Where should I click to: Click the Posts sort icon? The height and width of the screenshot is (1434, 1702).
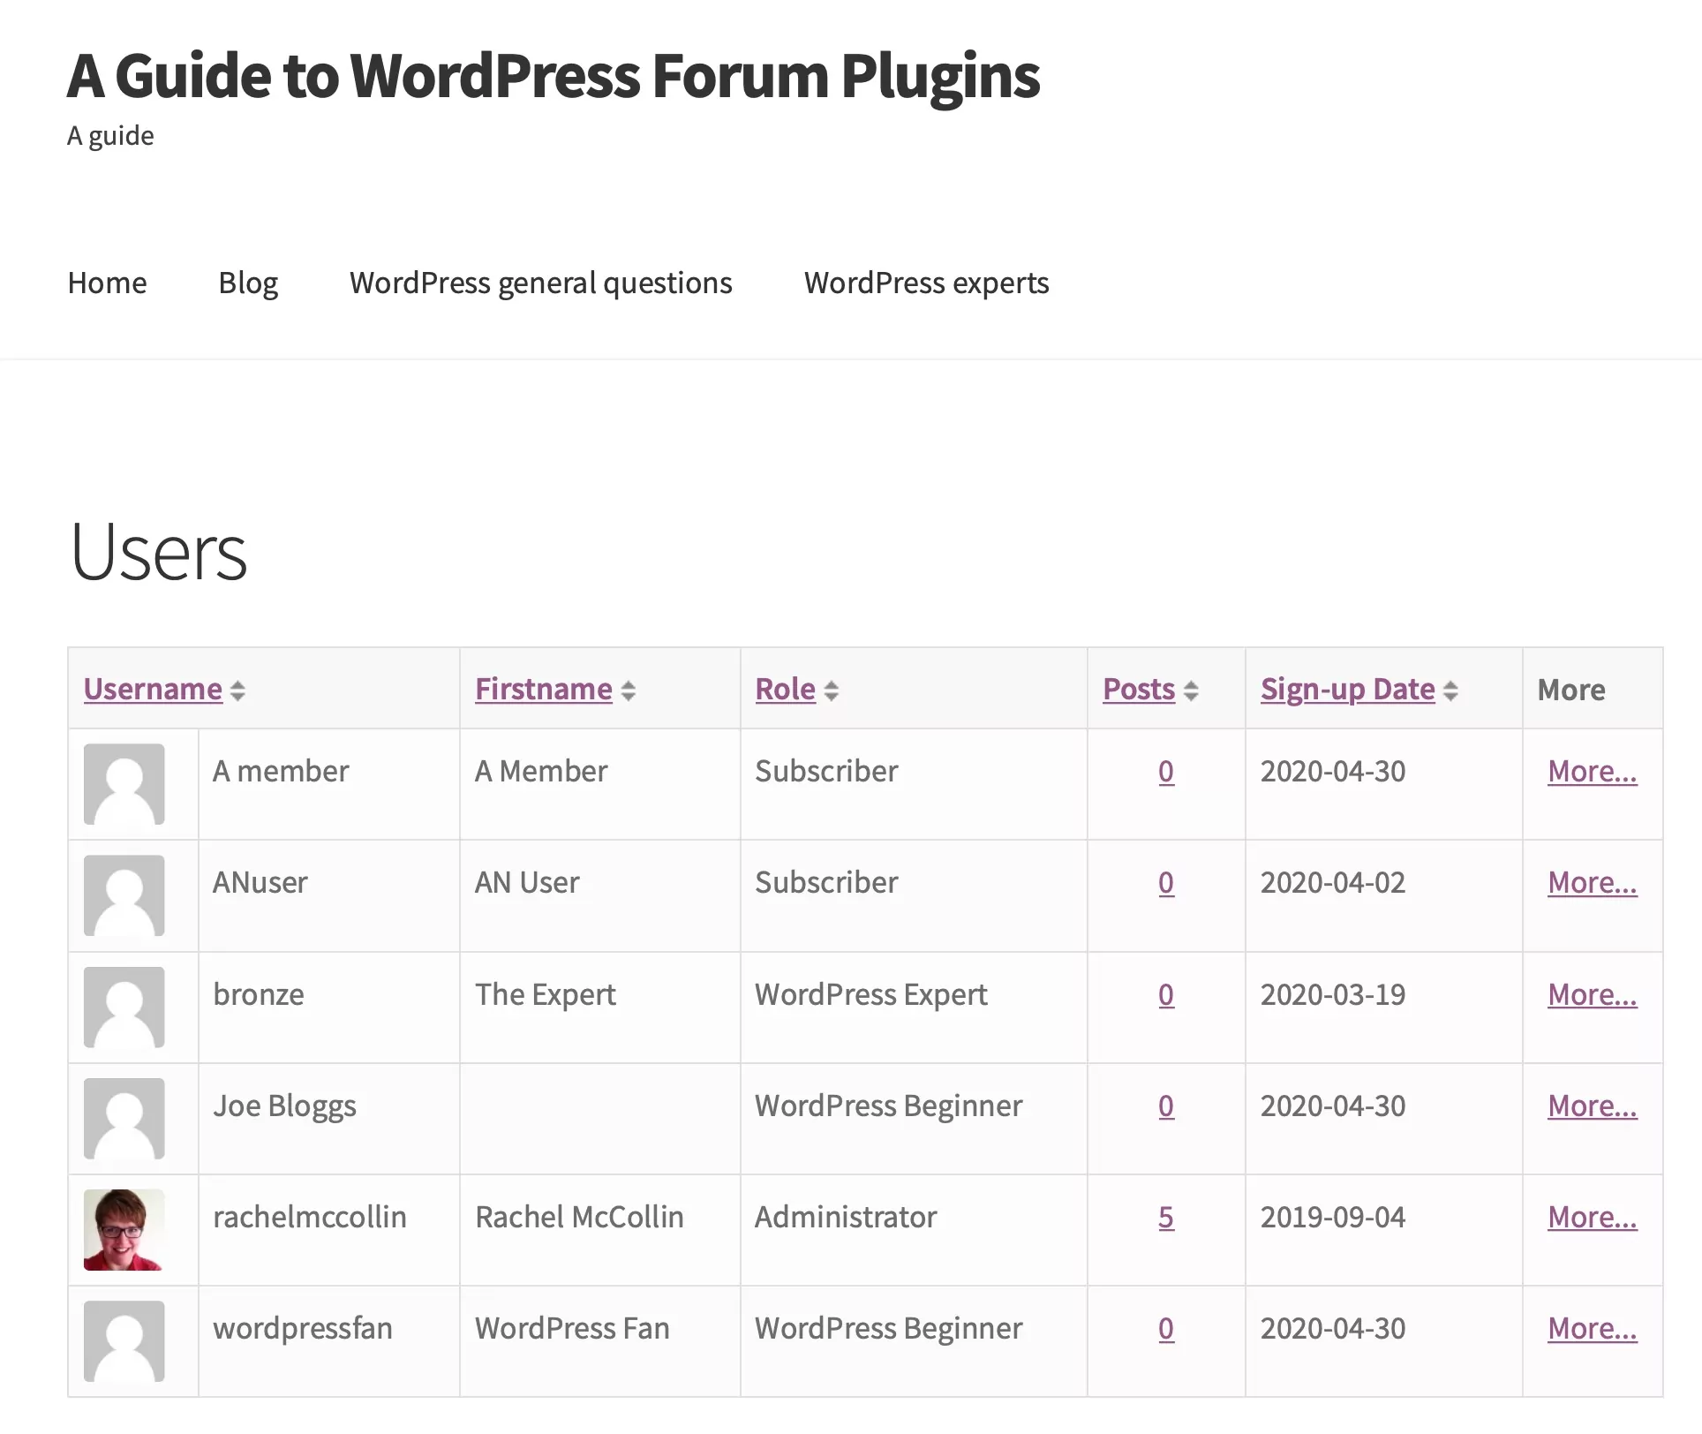[1192, 690]
